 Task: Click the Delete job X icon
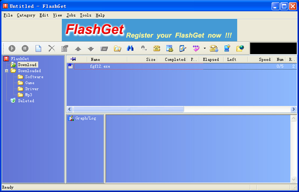[51, 48]
